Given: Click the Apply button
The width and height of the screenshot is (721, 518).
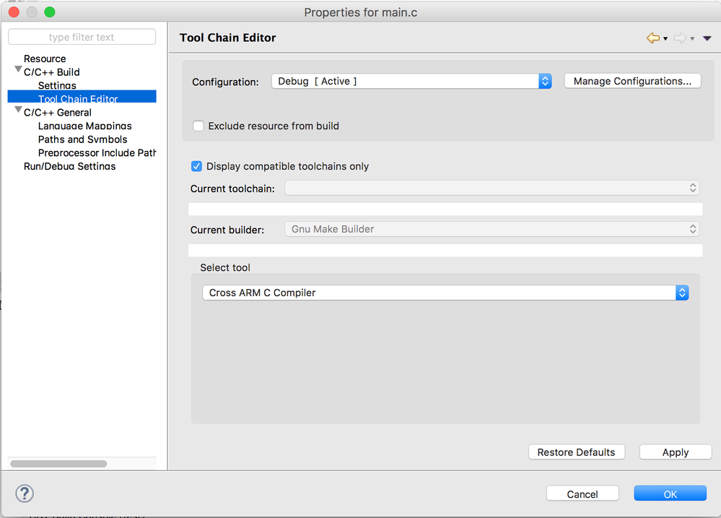Looking at the screenshot, I should click(x=675, y=452).
